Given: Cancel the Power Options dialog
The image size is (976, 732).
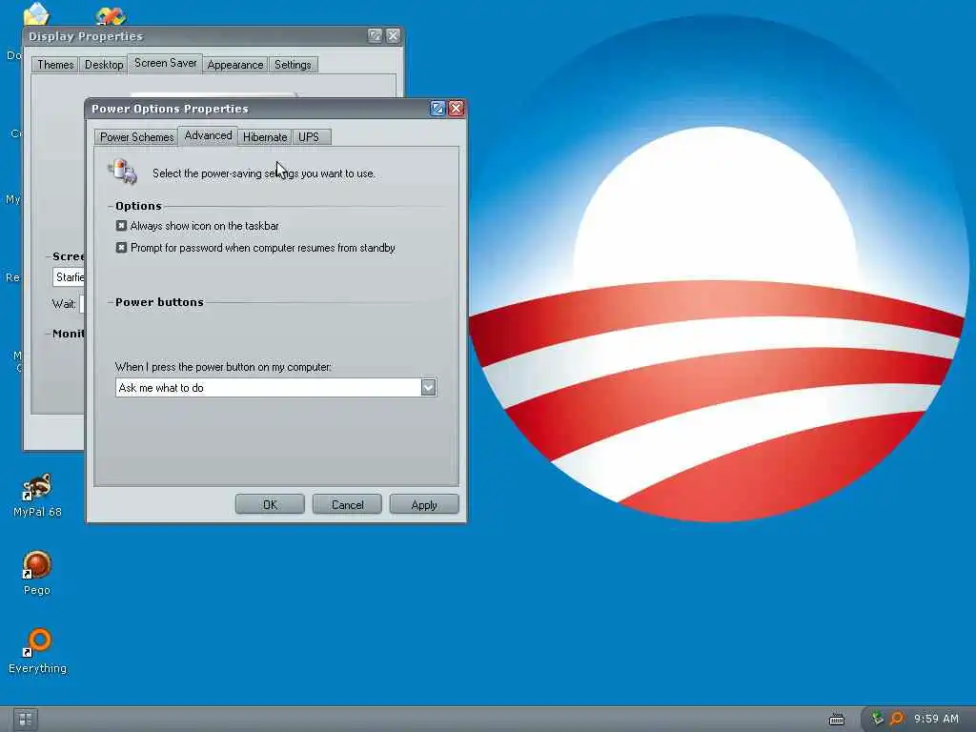Looking at the screenshot, I should tap(347, 505).
